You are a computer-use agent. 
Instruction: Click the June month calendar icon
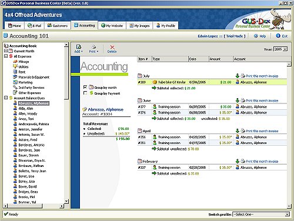(x=140, y=101)
